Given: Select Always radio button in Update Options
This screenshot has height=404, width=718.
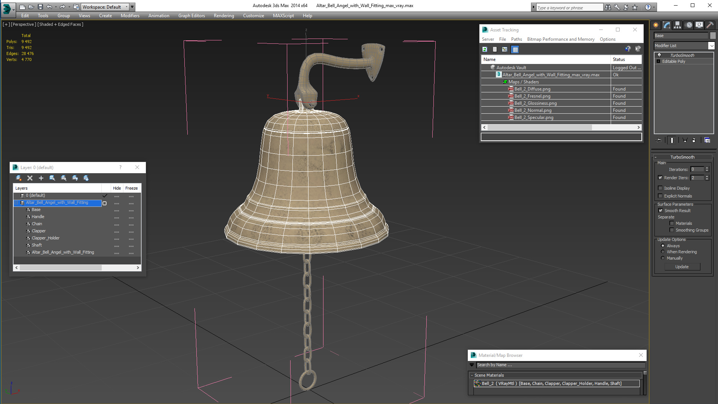Looking at the screenshot, I should (663, 246).
